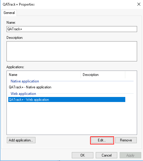
Task: Sort by the Name column header
Action: pos(44,75)
